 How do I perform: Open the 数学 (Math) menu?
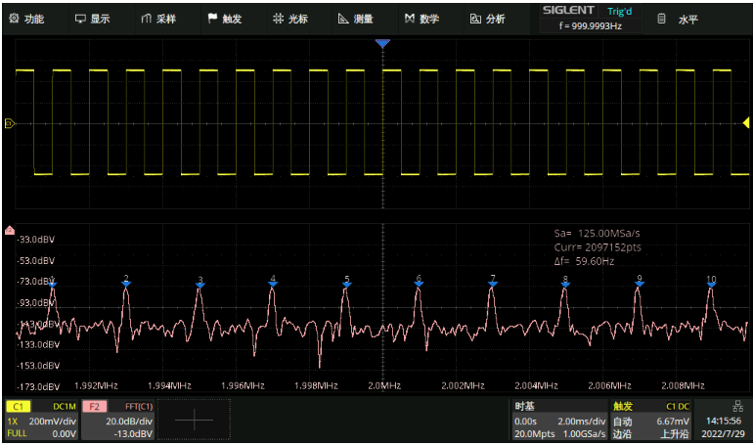421,19
